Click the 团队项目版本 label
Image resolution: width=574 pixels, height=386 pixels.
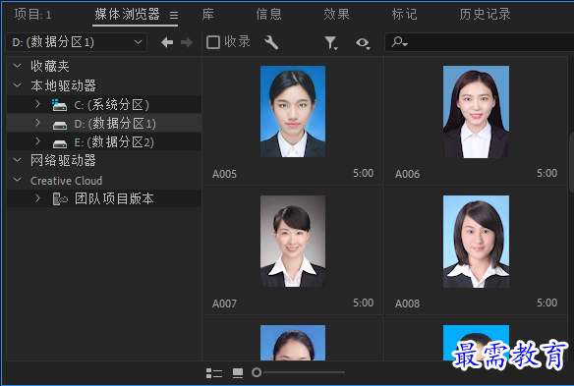[x=114, y=198]
